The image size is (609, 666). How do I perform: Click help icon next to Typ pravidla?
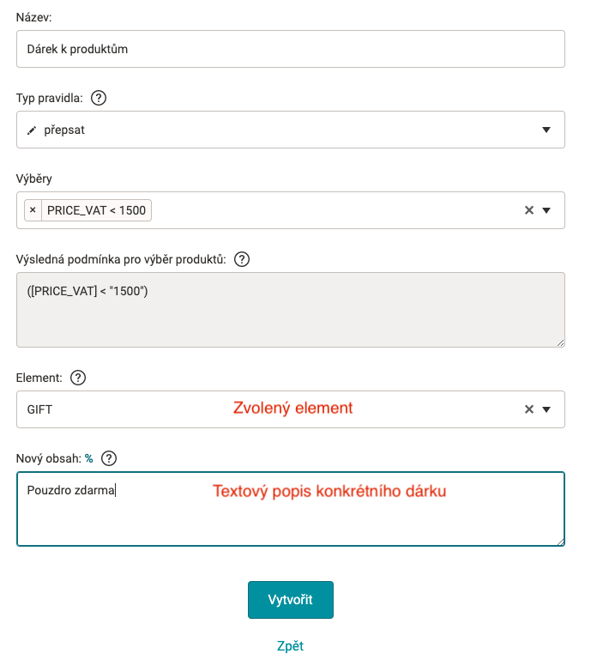point(99,98)
